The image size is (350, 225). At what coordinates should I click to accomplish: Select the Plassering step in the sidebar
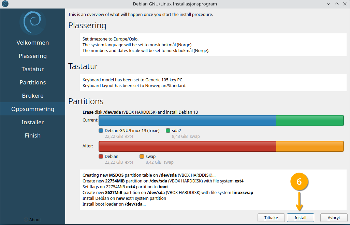pos(33,56)
